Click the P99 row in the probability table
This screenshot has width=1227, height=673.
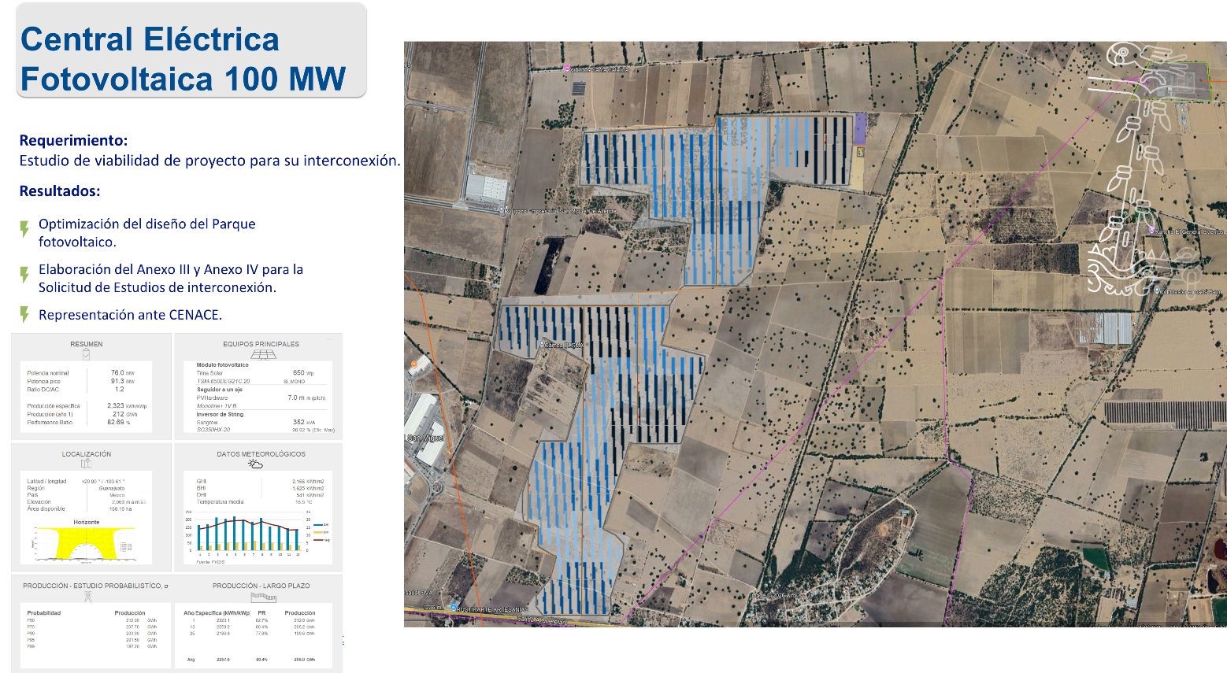(91, 646)
